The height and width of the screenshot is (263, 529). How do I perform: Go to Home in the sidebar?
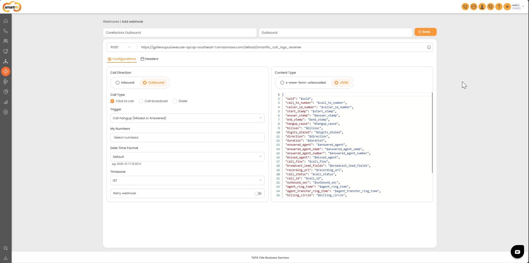(x=6, y=21)
